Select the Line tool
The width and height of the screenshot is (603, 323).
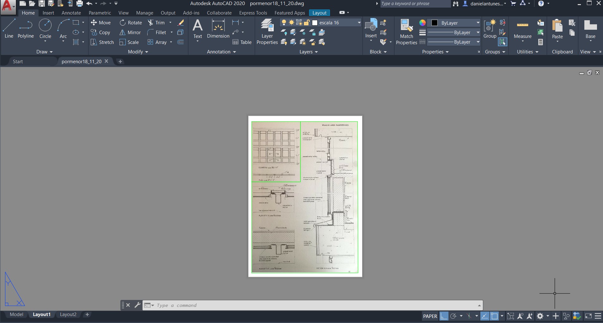pos(9,28)
